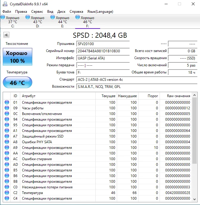
Task: Click the ID column header
Action: [15, 96]
